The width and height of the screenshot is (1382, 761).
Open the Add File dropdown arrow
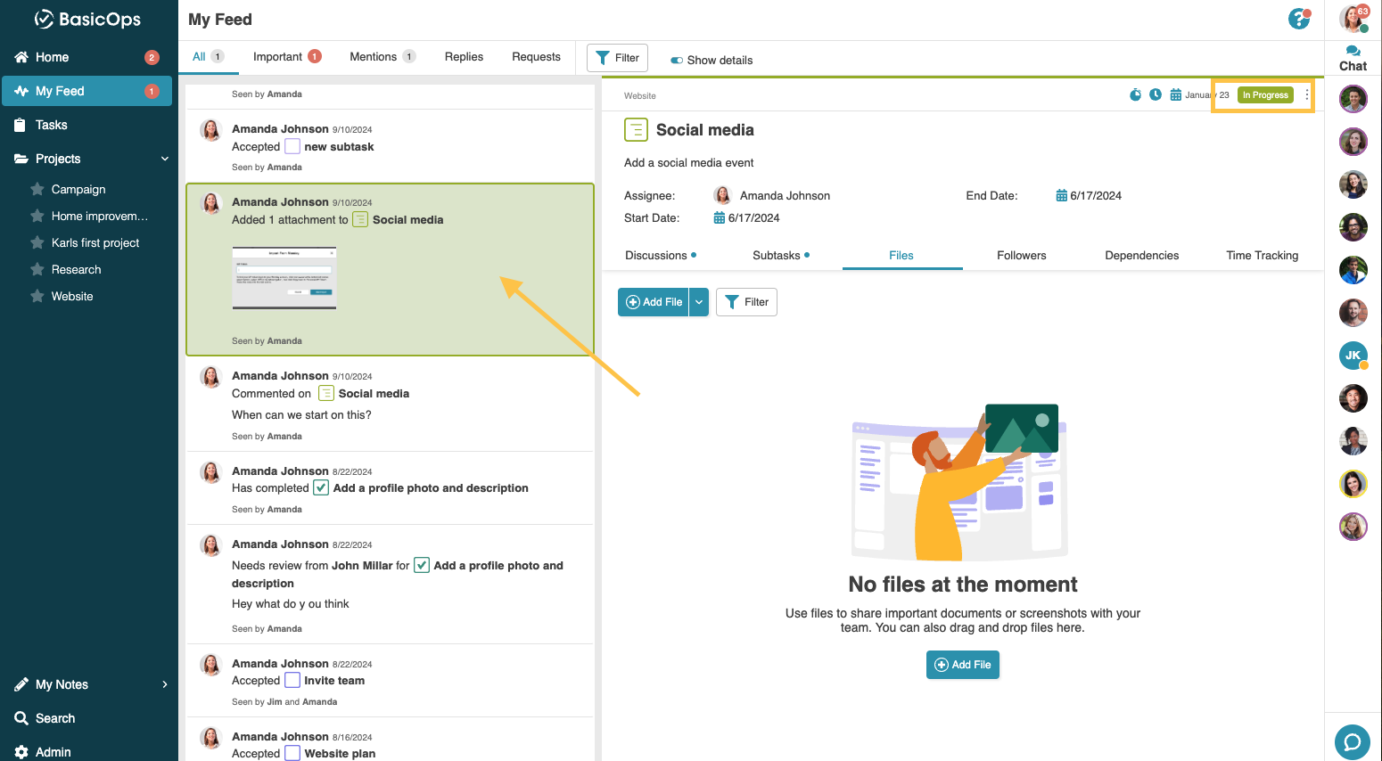tap(699, 302)
